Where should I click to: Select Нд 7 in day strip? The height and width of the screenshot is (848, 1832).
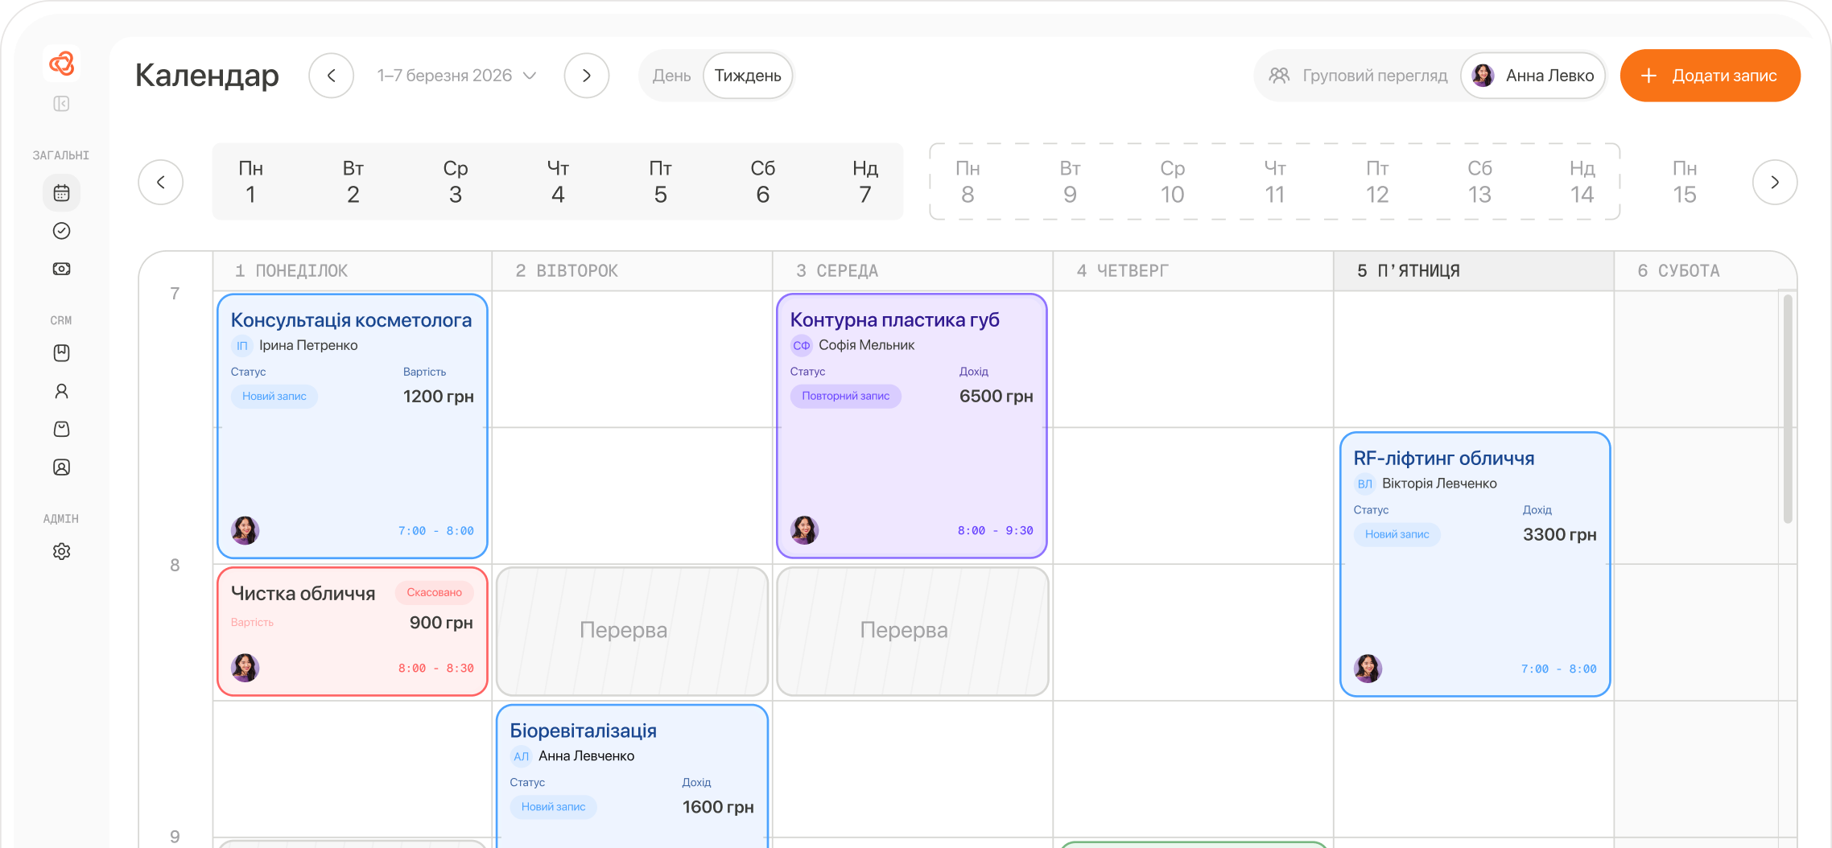[x=865, y=182]
